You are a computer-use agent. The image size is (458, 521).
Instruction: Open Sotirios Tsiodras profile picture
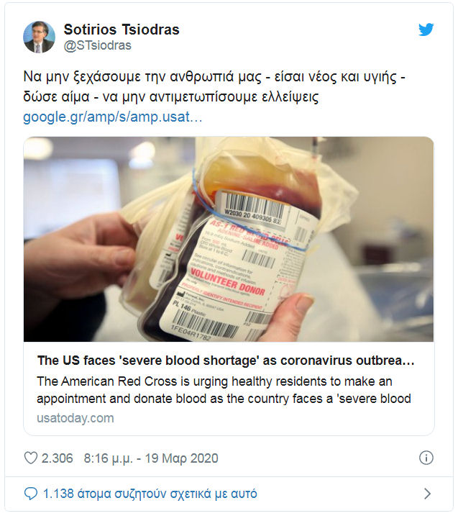(39, 37)
